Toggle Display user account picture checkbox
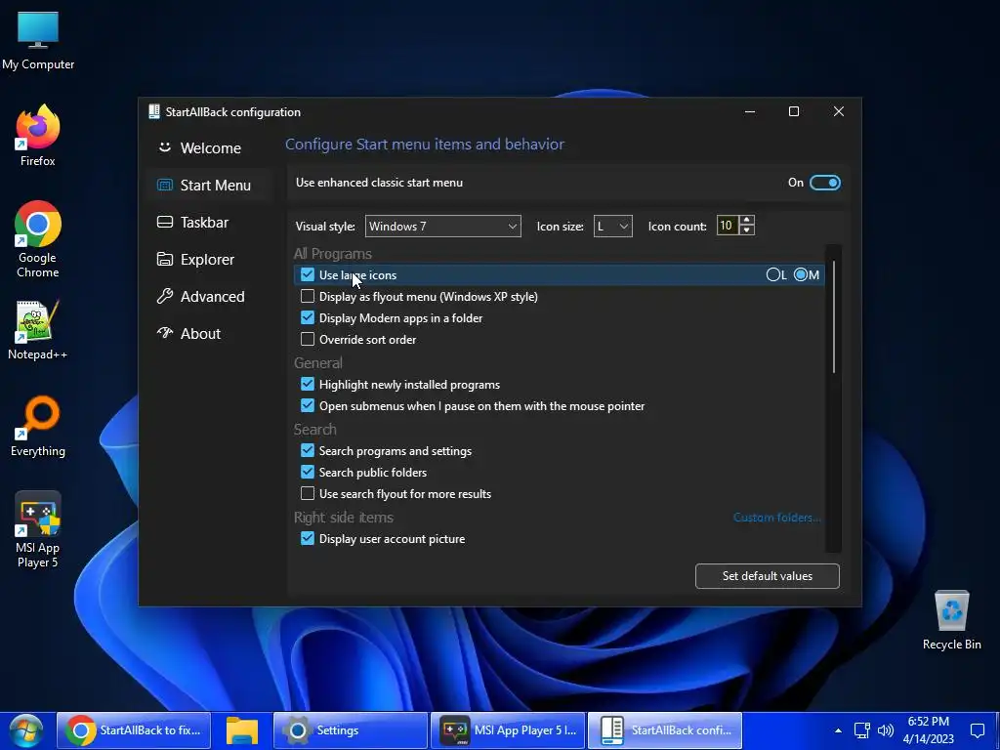This screenshot has width=1000, height=750. (x=308, y=538)
